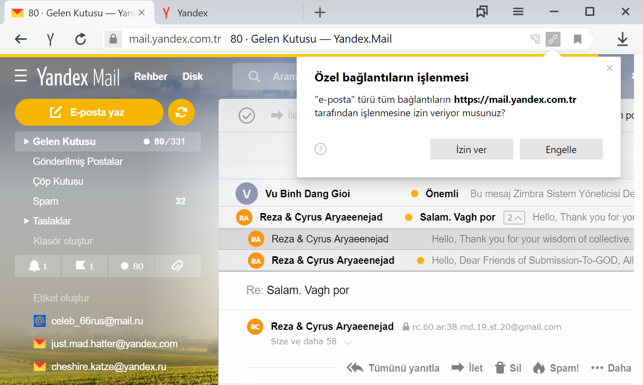Close the Özel bağlantıların işlenmesi popup

point(610,68)
